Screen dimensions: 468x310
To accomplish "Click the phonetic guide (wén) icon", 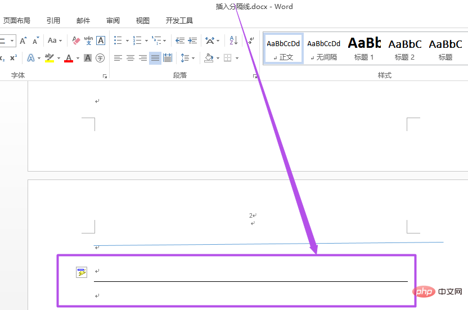I will [x=88, y=41].
